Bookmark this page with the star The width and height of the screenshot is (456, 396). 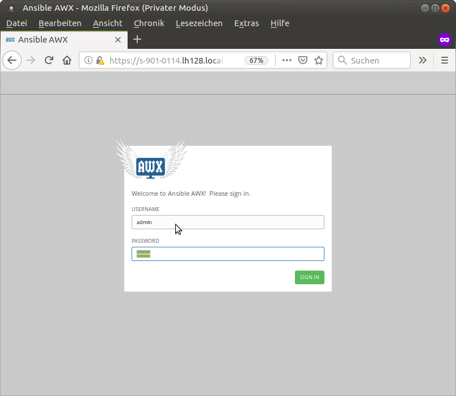pyautogui.click(x=319, y=60)
